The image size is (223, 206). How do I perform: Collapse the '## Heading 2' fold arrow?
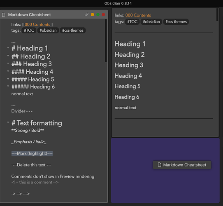pos(8,56)
